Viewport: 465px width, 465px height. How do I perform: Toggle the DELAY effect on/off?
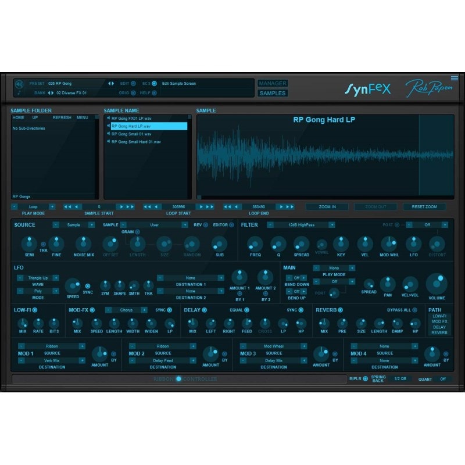point(205,310)
